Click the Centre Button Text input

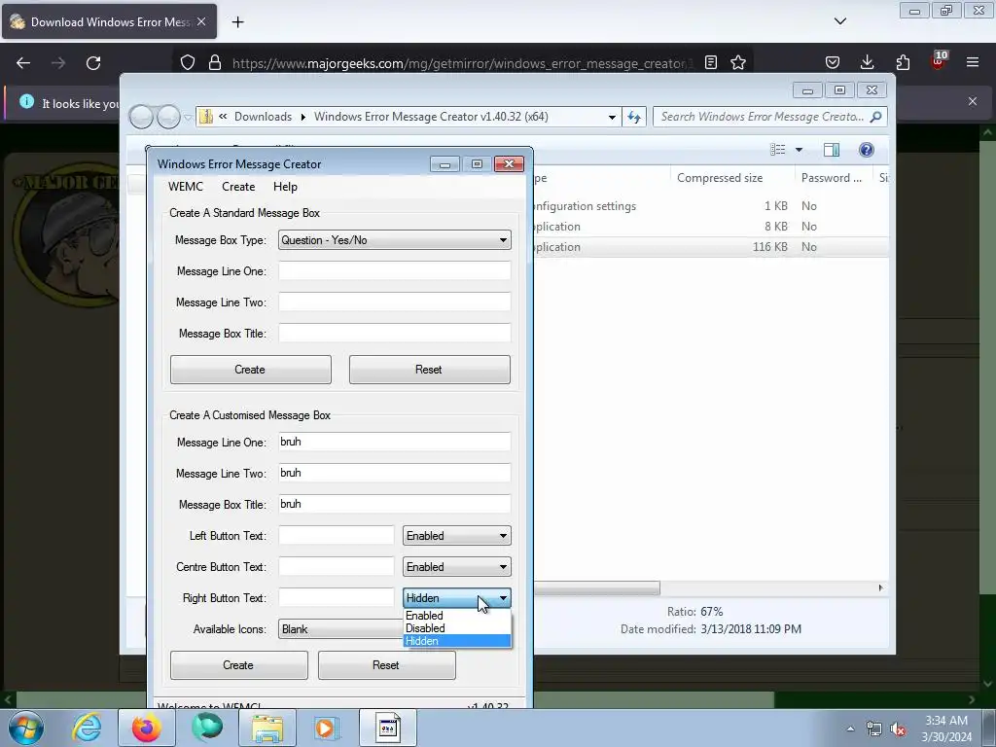coord(336,567)
